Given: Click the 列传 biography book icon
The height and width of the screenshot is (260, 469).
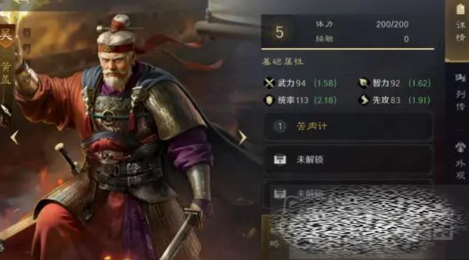Looking at the screenshot, I should point(460,78).
